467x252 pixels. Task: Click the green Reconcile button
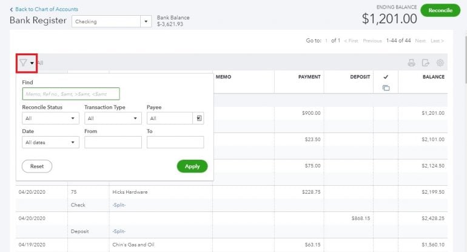[x=440, y=10]
